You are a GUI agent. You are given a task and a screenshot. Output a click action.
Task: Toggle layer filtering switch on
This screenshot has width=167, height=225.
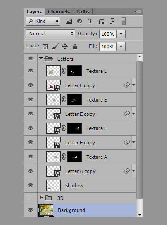(x=123, y=21)
